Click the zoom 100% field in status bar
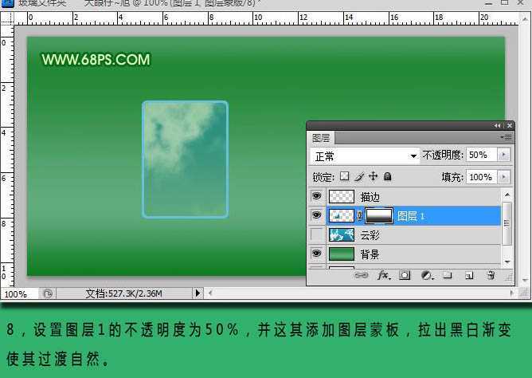This screenshot has width=532, height=378. point(18,293)
